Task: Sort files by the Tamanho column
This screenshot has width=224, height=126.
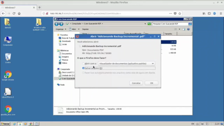Action: click(170, 34)
